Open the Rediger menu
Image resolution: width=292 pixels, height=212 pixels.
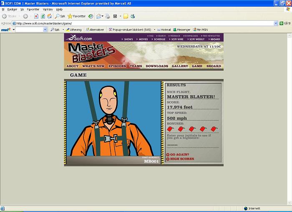click(x=12, y=9)
